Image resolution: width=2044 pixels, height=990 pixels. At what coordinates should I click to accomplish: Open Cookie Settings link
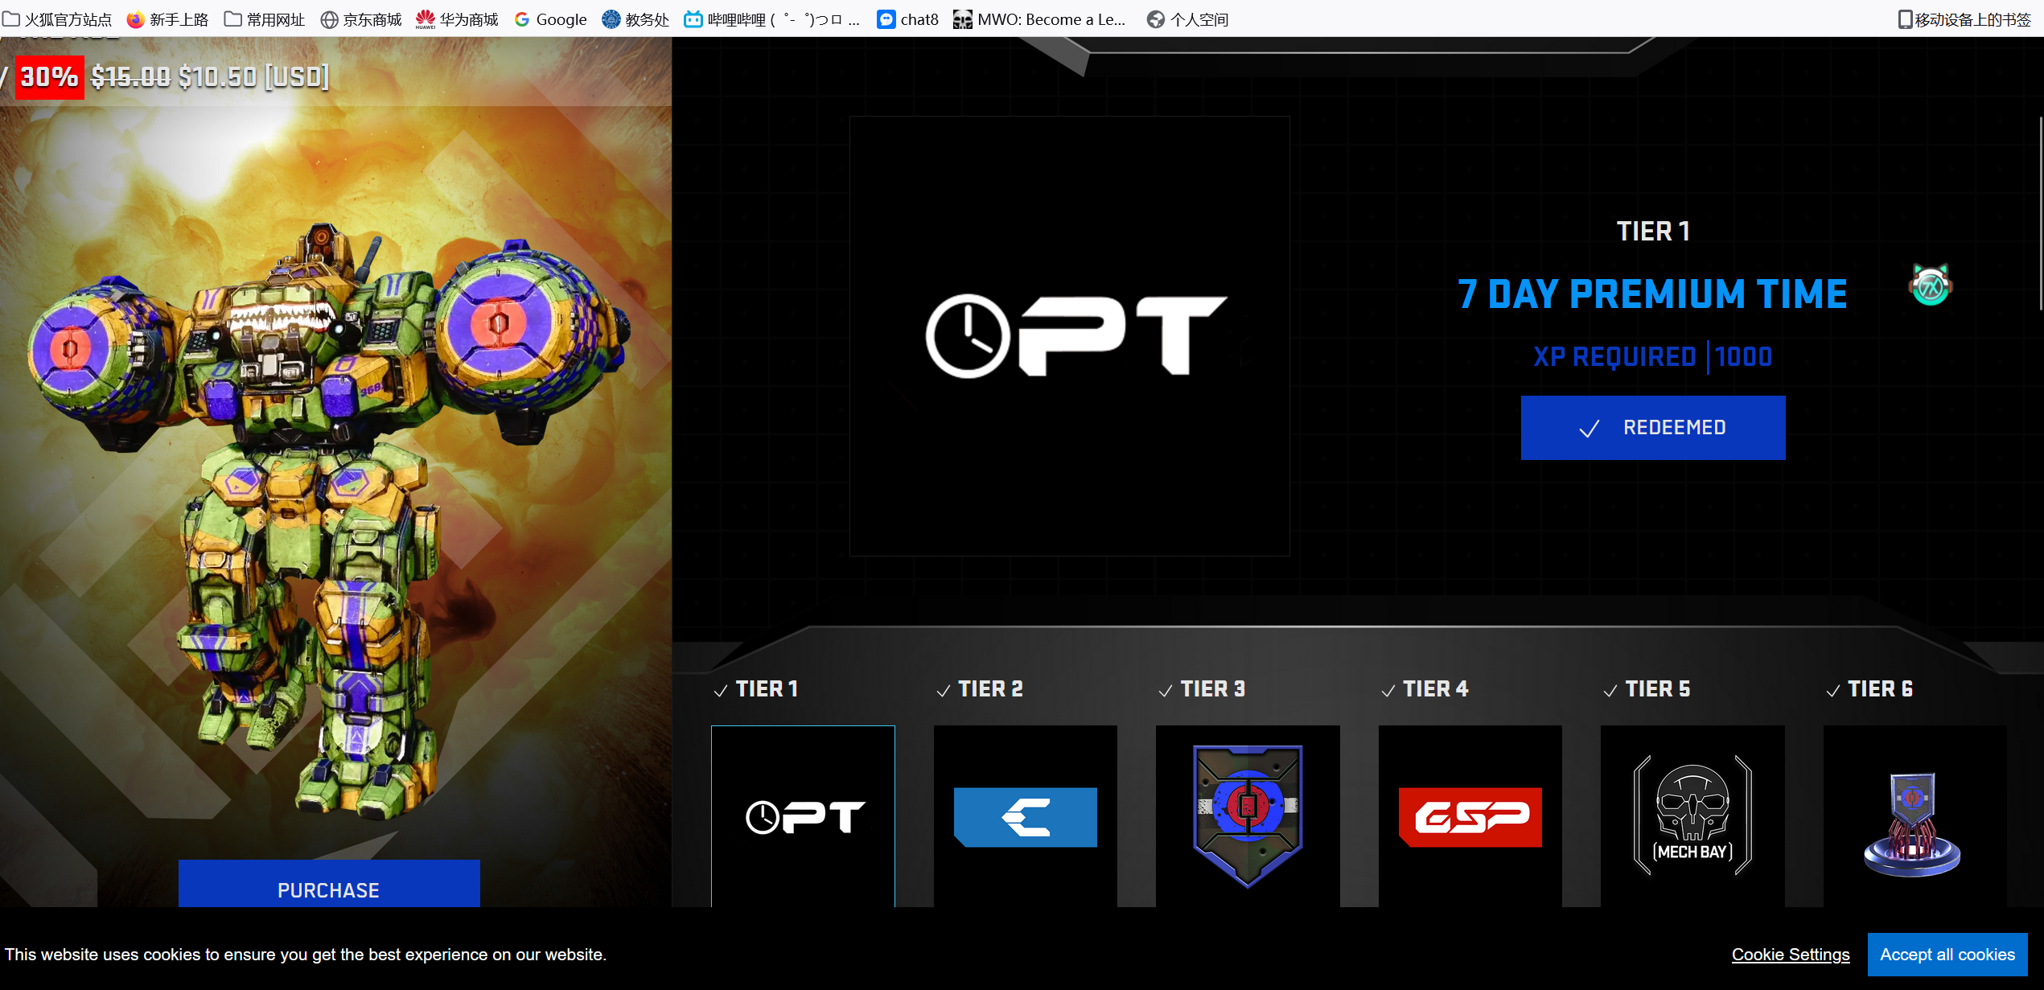pyautogui.click(x=1790, y=954)
